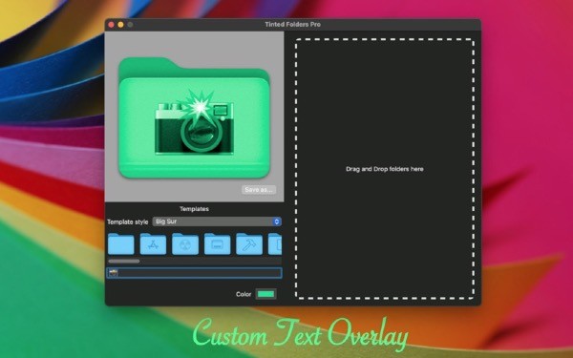Focus the custom text overlay field

tap(195, 273)
